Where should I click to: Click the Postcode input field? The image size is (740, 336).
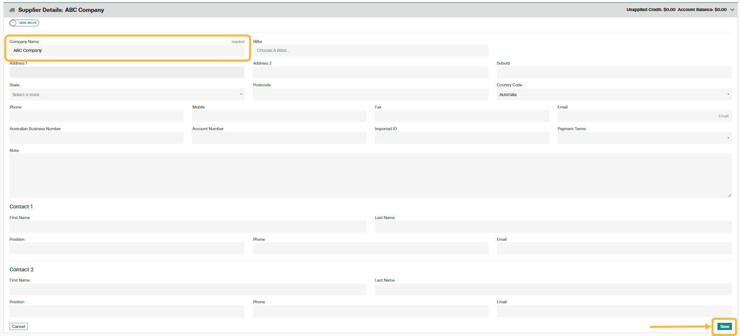tap(370, 94)
